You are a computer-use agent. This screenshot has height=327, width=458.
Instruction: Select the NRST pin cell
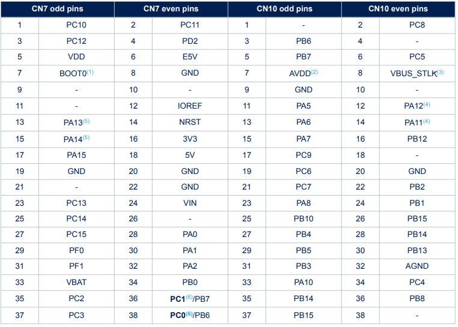point(190,122)
